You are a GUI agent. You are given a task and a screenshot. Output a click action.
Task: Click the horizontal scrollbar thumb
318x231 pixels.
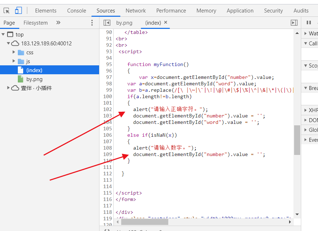click(x=145, y=222)
